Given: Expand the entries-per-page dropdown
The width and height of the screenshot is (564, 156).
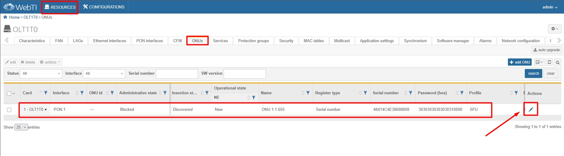Looking at the screenshot, I should click(x=21, y=127).
